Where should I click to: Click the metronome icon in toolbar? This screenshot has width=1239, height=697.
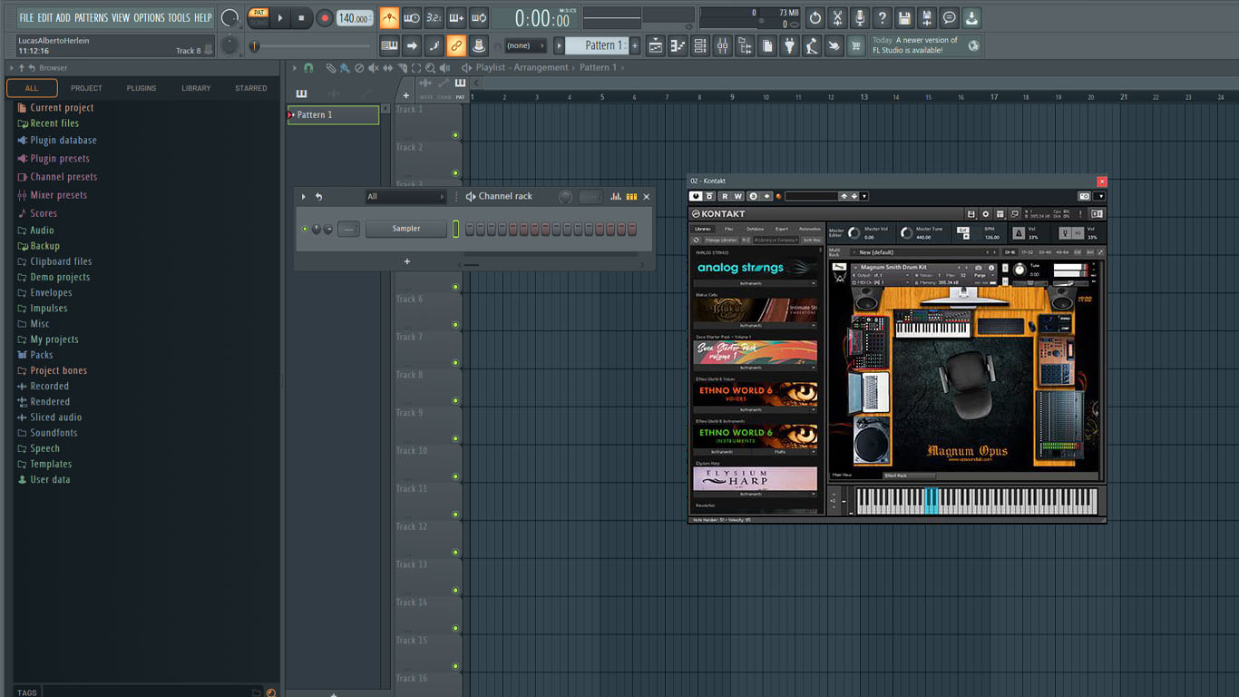click(x=388, y=18)
